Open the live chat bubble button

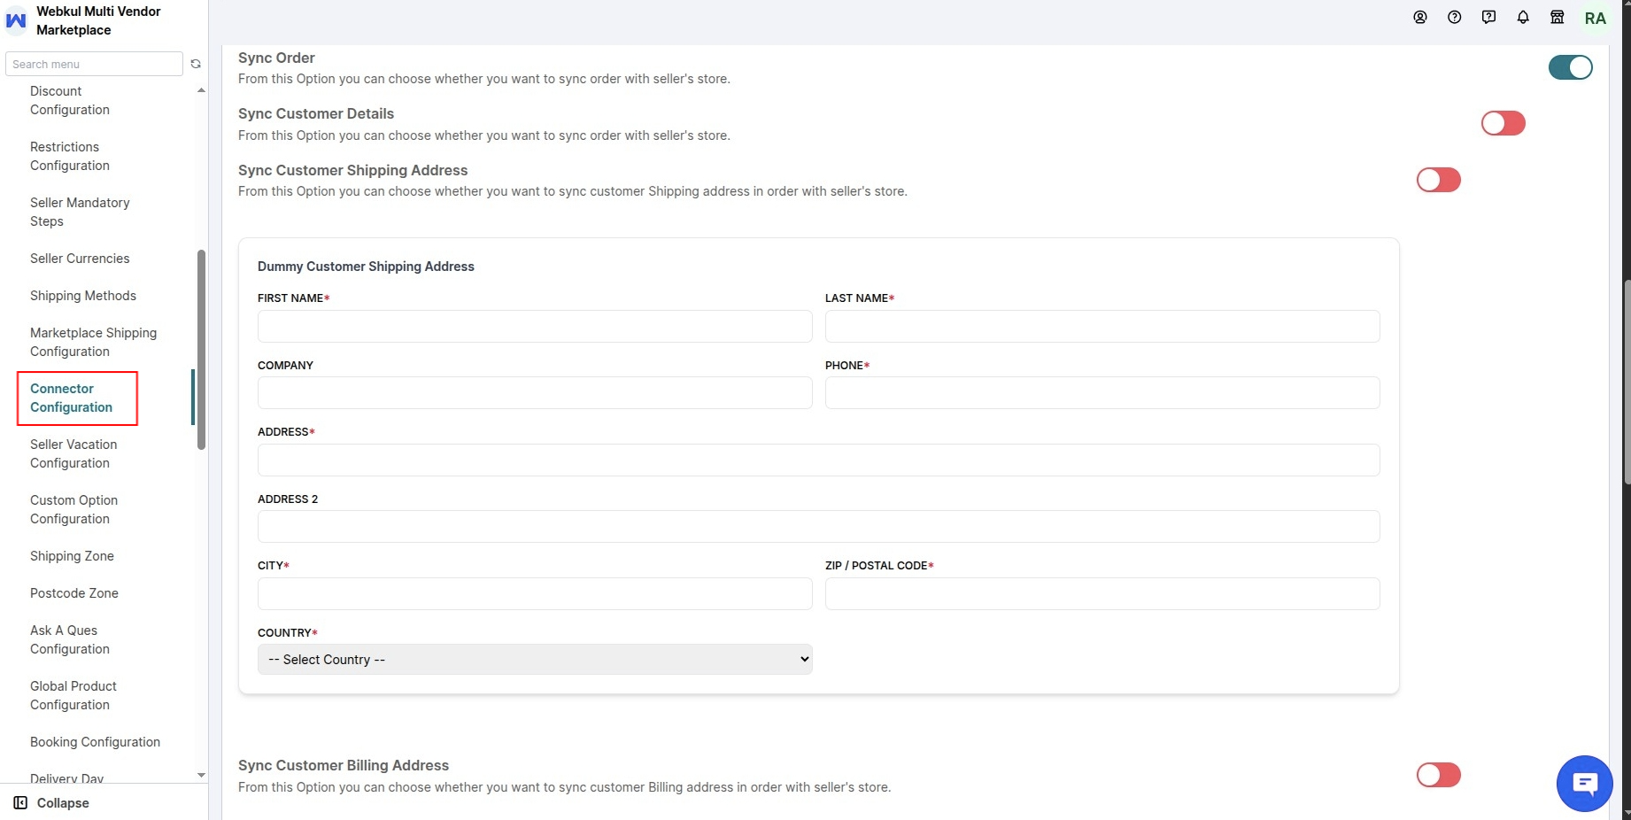[1585, 784]
